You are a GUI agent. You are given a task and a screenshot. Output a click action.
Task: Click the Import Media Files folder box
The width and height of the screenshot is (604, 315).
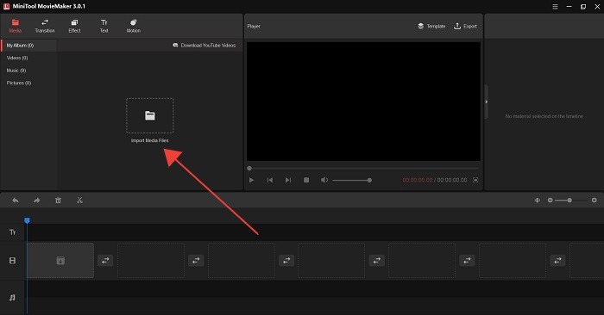click(150, 115)
